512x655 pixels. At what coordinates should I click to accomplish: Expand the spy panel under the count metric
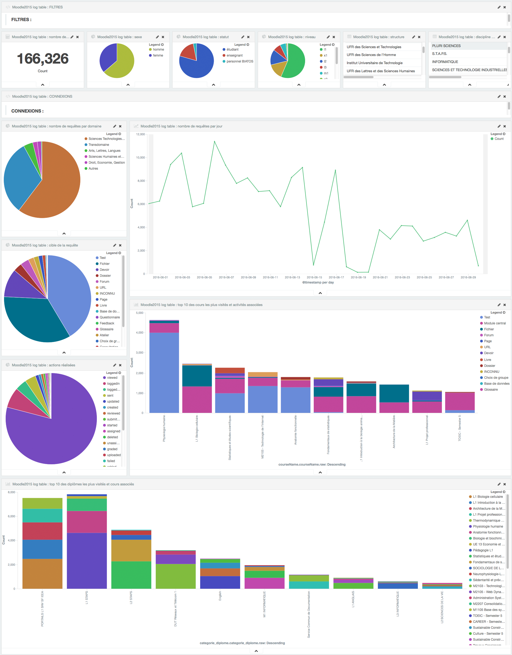42,85
